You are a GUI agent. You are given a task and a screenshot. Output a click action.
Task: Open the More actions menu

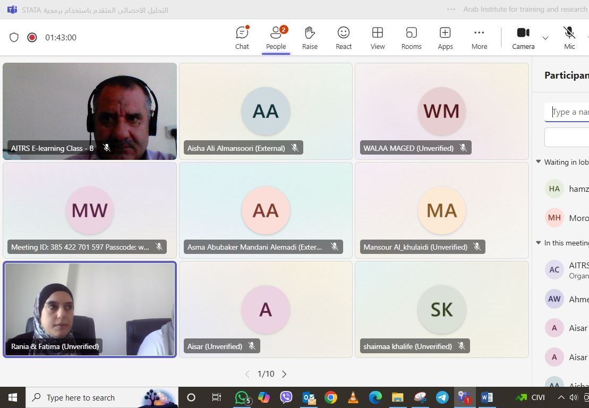pyautogui.click(x=479, y=38)
